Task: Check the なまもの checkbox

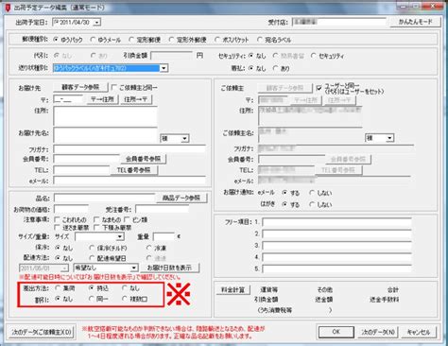Action: tap(96, 219)
